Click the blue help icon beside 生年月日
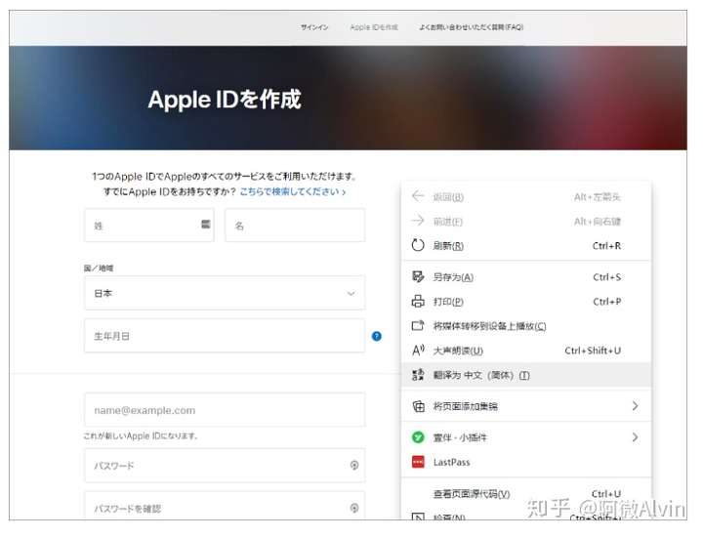The image size is (703, 538). [376, 336]
